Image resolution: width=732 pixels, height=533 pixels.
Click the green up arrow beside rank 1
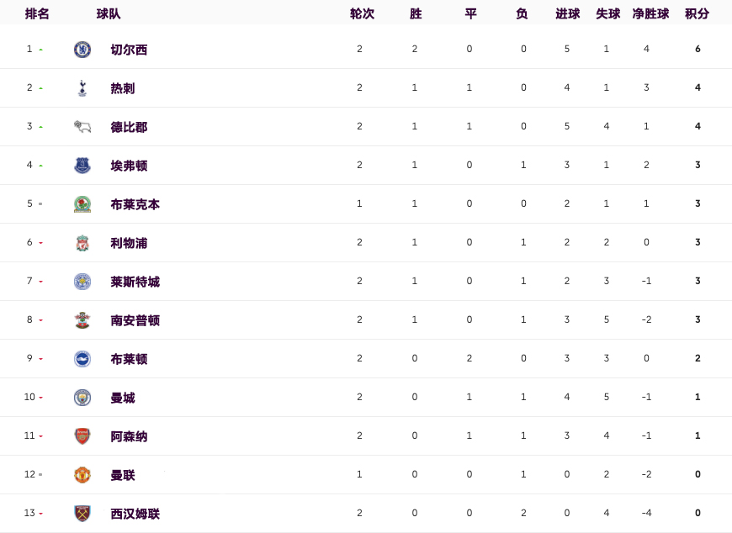[40, 50]
